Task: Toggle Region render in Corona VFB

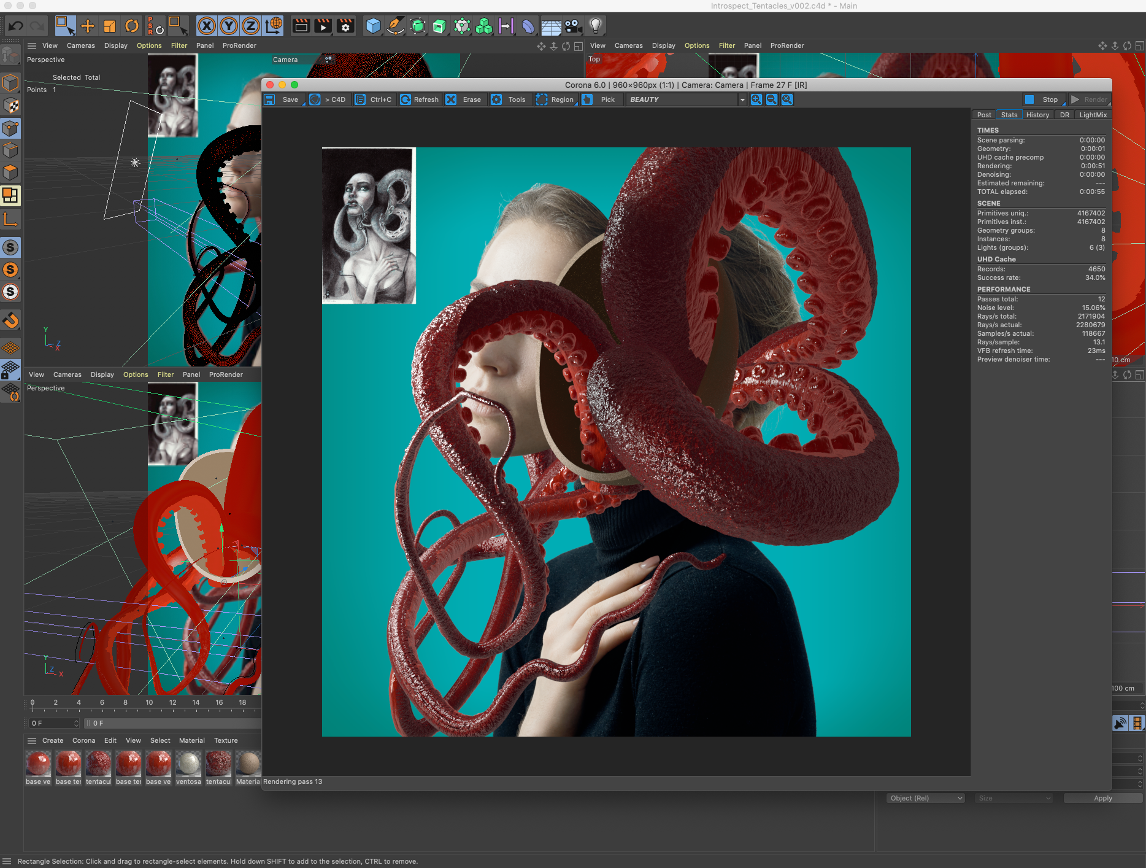Action: (x=555, y=99)
